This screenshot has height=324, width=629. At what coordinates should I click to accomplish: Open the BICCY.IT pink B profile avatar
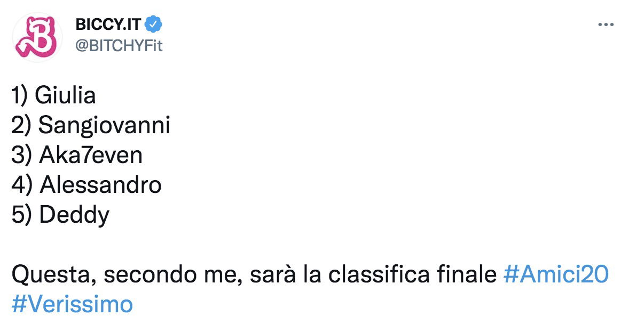[x=37, y=37]
